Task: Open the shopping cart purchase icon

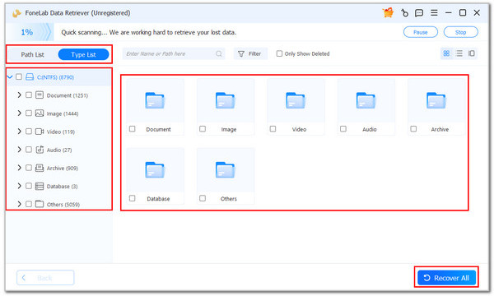Action: 388,13
